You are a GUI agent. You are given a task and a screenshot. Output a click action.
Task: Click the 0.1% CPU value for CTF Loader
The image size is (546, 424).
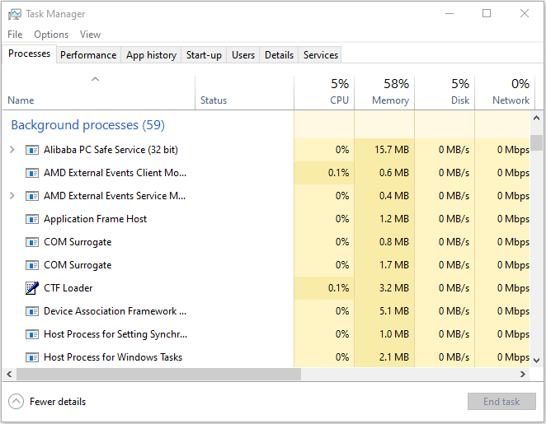(338, 288)
